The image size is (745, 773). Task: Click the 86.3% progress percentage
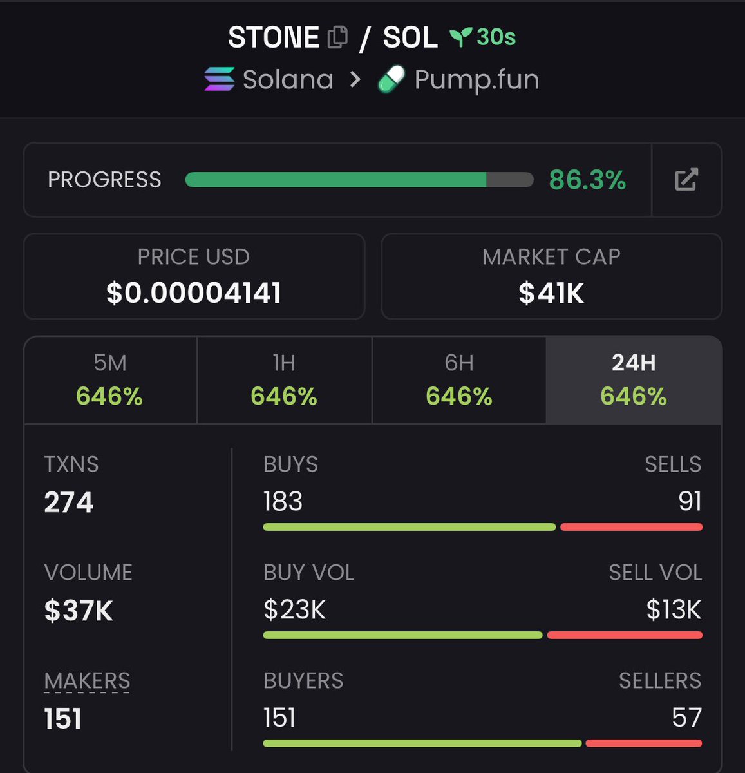587,180
